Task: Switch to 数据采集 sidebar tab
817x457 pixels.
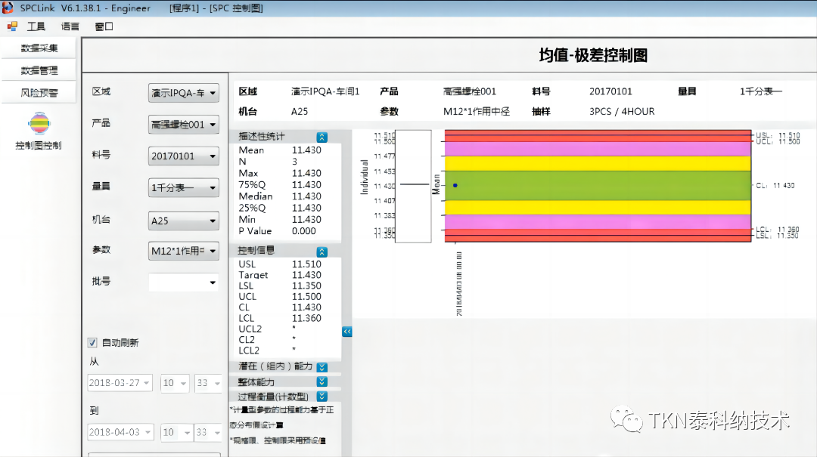Action: (x=39, y=48)
